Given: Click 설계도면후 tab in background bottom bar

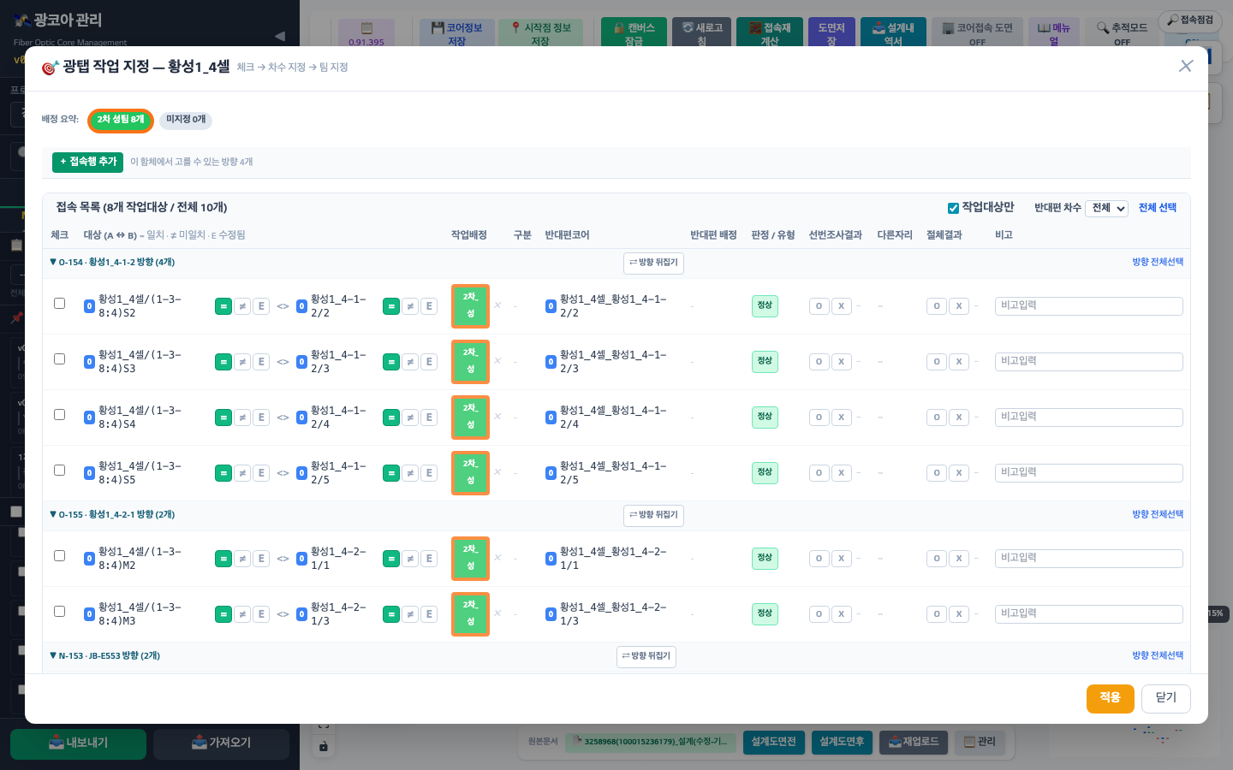Looking at the screenshot, I should (x=842, y=742).
